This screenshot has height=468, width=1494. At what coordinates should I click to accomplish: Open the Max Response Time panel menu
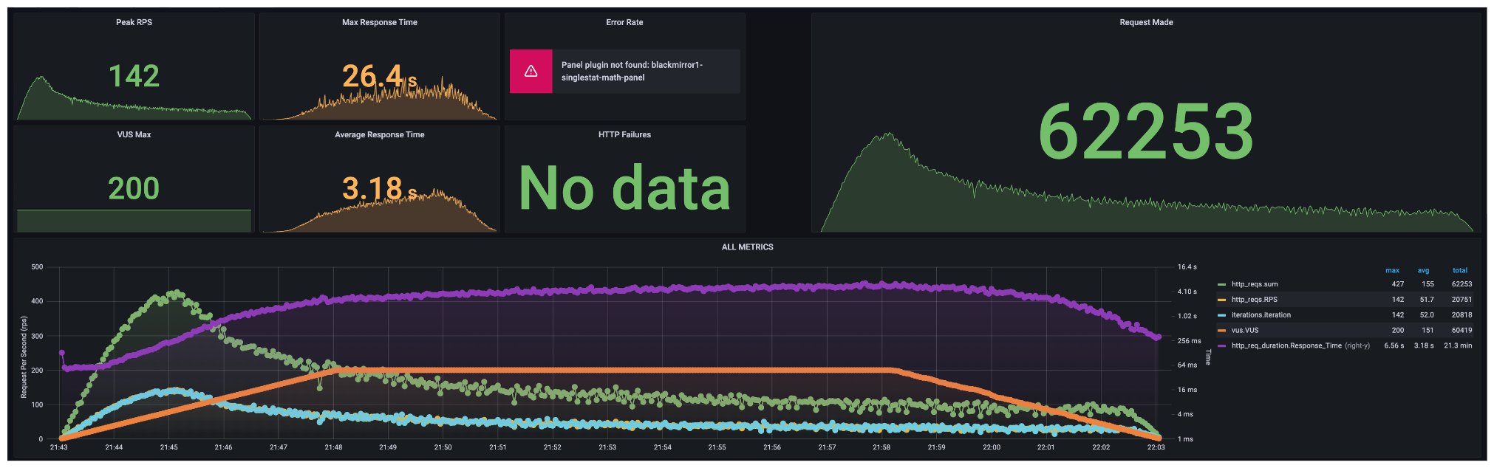point(379,22)
